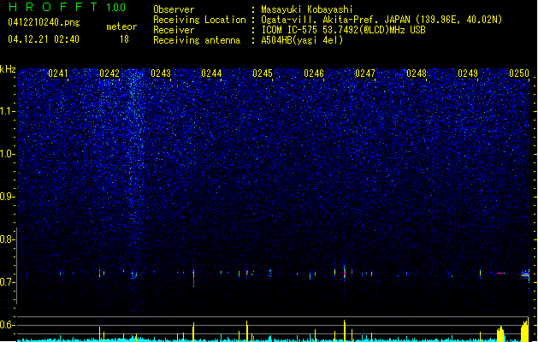This screenshot has height=342, width=538.
Task: Click the kHz axis unit label
Action: (8, 69)
